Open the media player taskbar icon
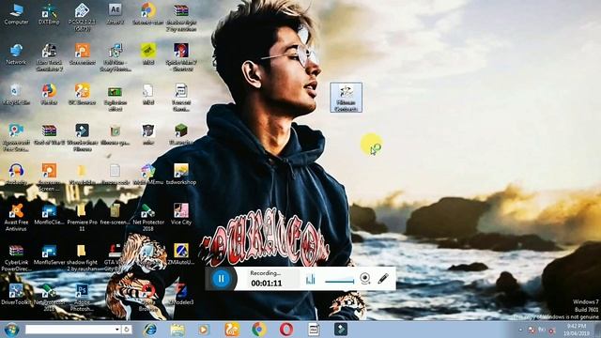The image size is (601, 338). [204, 330]
